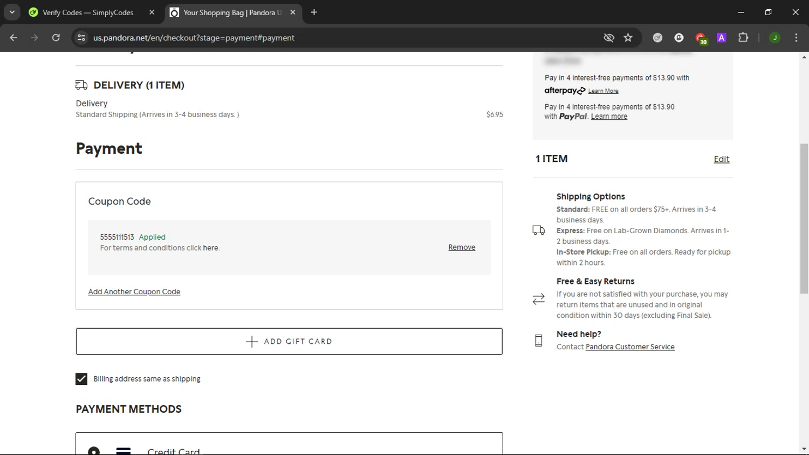Click the Need help? heading
The width and height of the screenshot is (809, 455).
(579, 334)
